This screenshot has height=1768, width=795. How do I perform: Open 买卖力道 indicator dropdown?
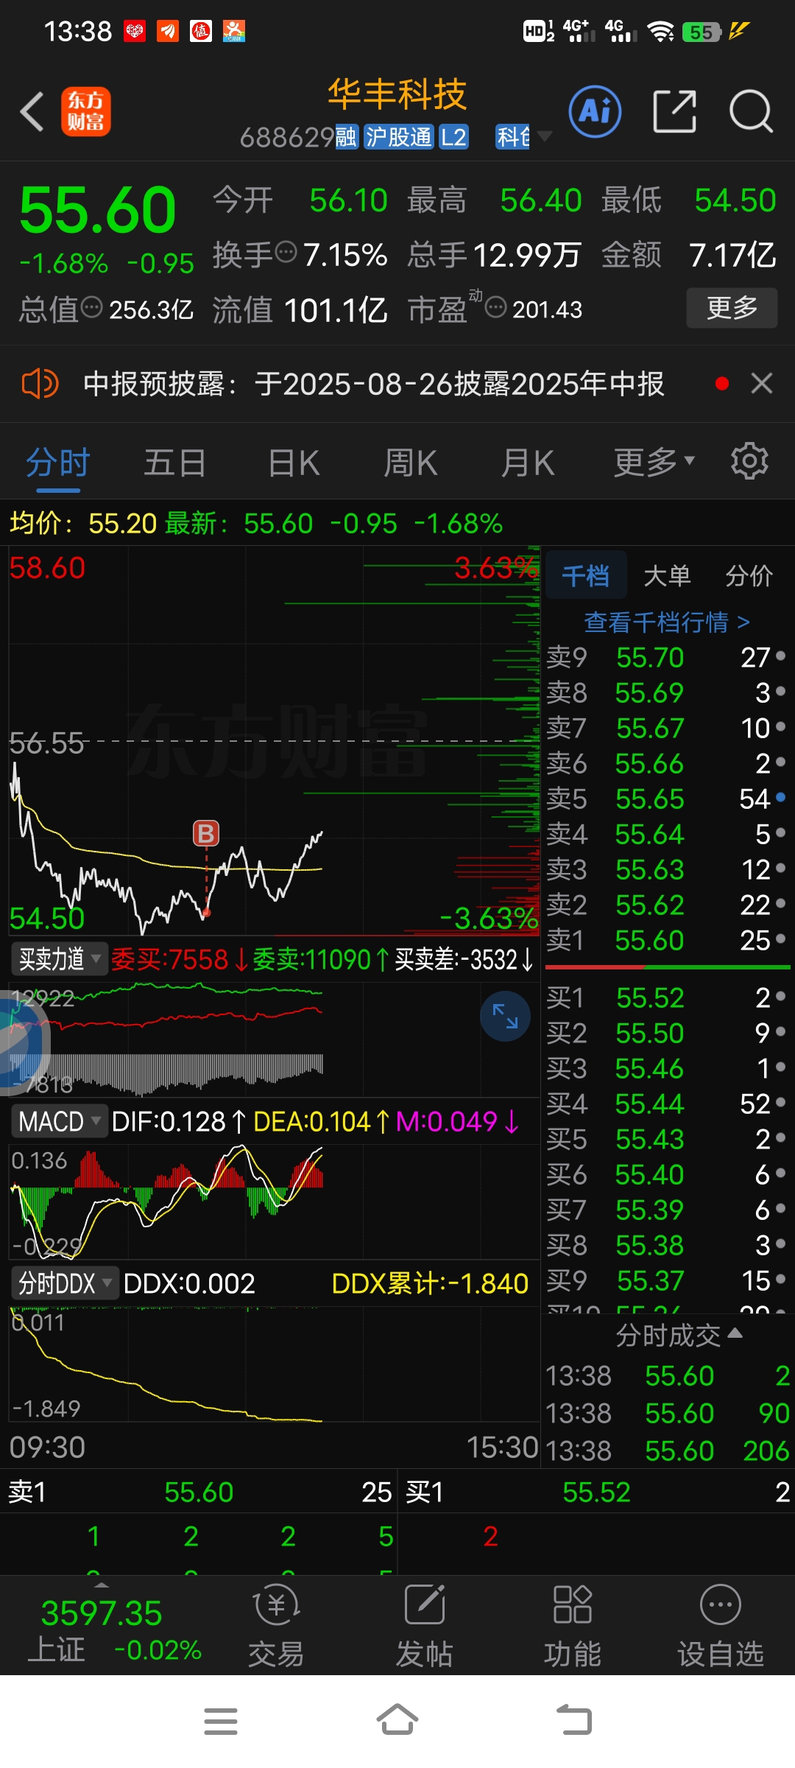(60, 959)
